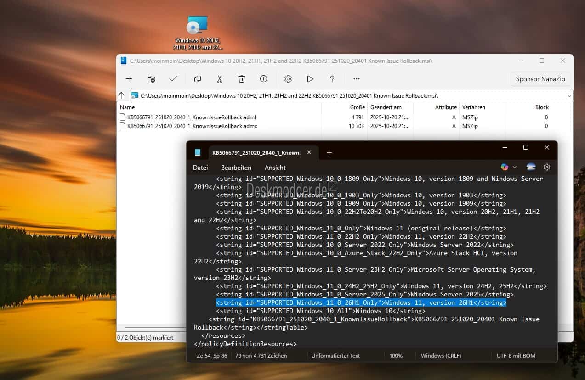Move files using the scissors icon
The image size is (585, 380).
coord(219,79)
